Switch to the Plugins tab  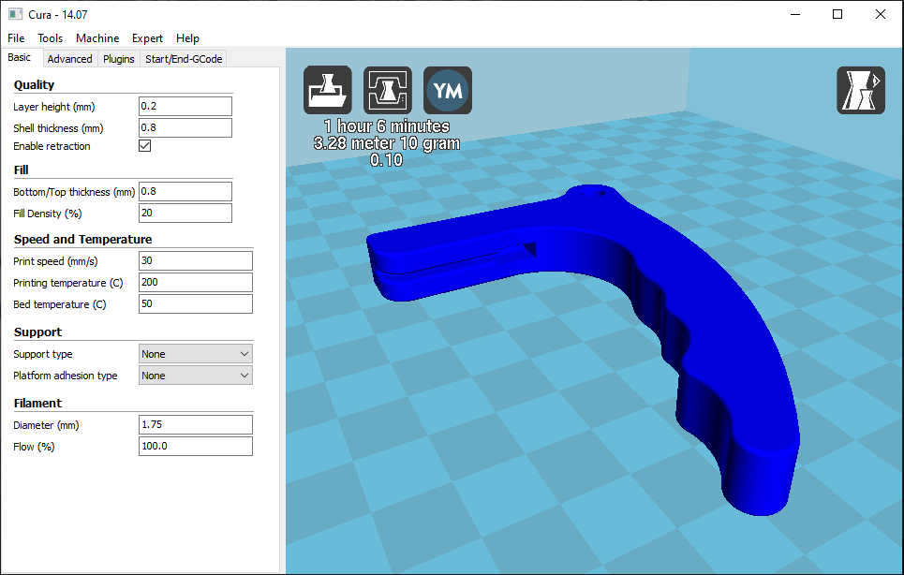[x=118, y=58]
